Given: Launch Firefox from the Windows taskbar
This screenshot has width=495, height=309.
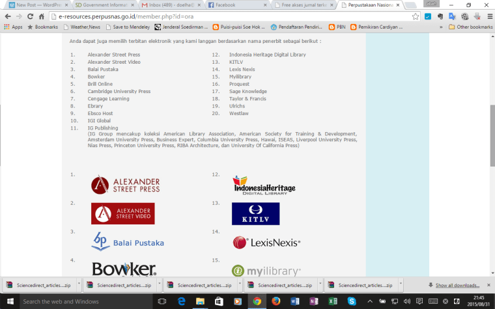Looking at the screenshot, I should 276,301.
